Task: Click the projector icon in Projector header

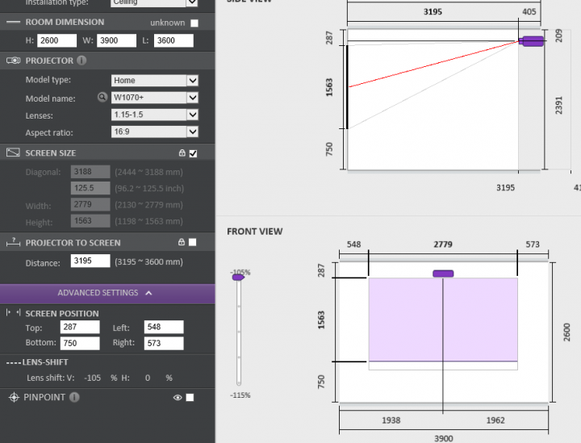Action: [x=14, y=61]
